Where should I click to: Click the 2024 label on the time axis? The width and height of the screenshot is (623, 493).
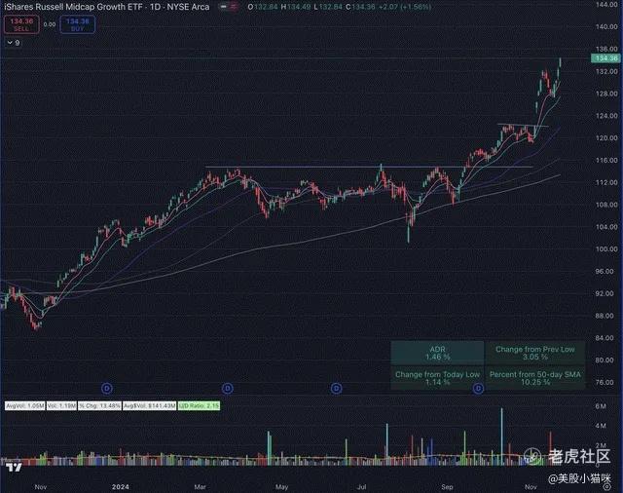pos(121,487)
